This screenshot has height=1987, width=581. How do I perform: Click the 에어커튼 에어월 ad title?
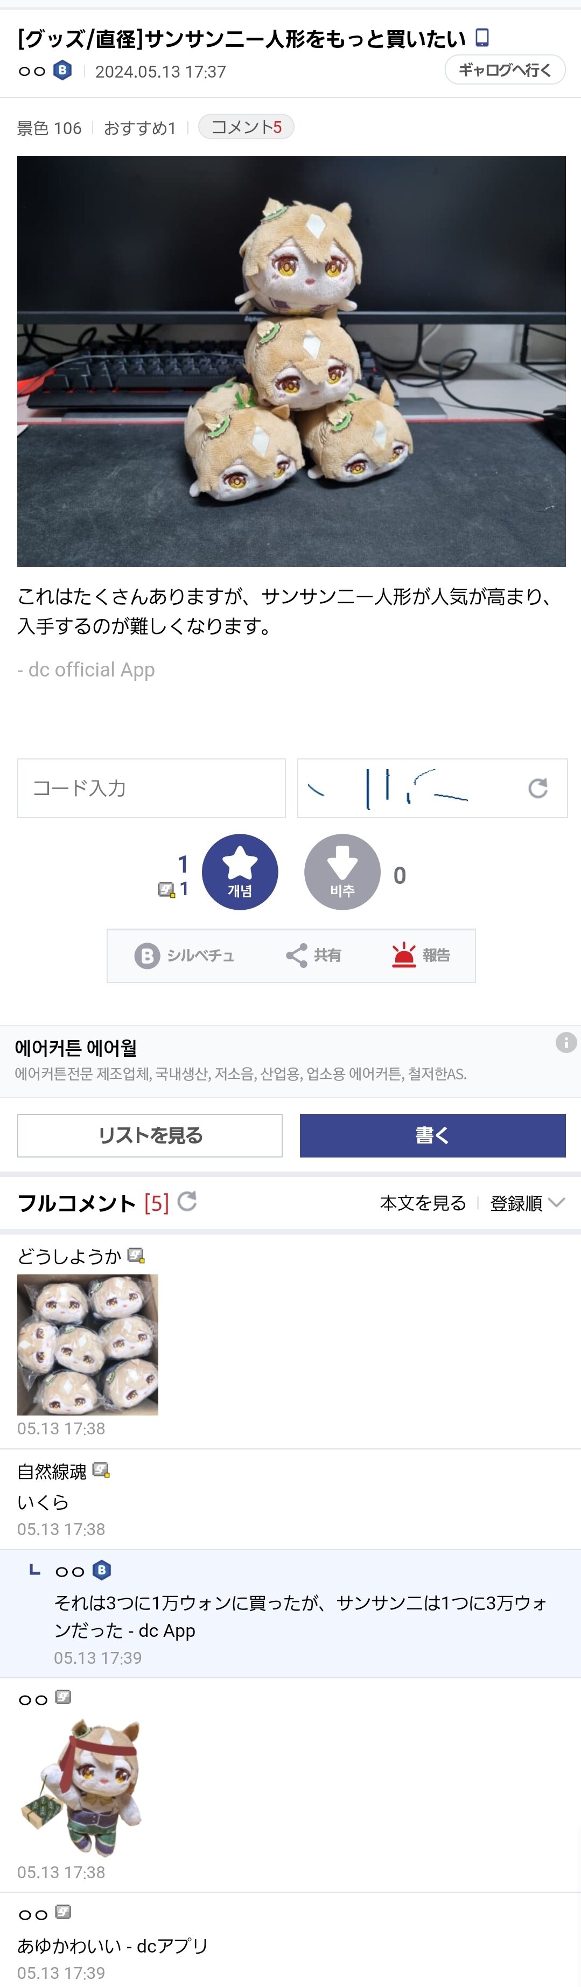(75, 1048)
